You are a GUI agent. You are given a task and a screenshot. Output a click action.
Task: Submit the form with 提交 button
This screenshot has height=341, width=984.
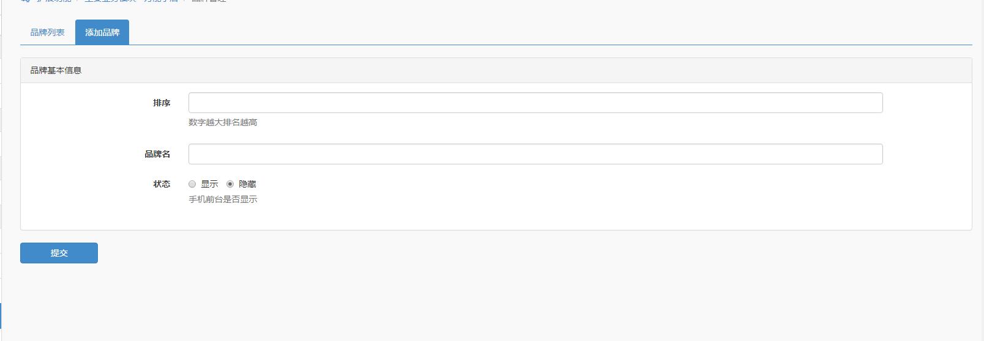pyautogui.click(x=59, y=253)
